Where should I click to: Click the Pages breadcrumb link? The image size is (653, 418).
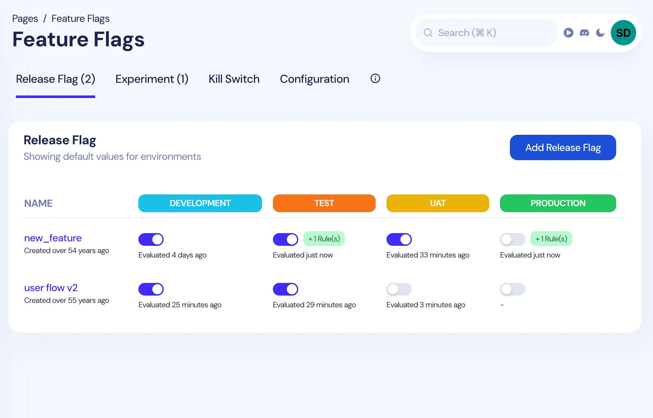(25, 18)
